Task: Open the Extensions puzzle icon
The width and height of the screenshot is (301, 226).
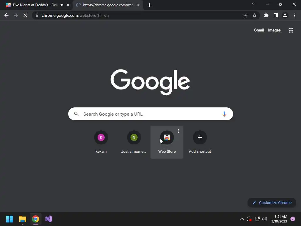Action: [266, 15]
